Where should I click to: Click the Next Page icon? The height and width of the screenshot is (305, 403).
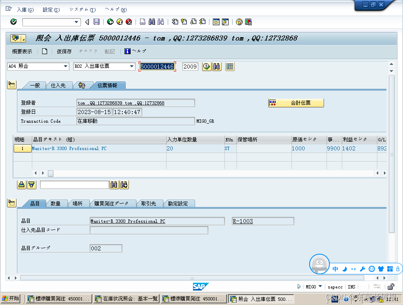[193, 22]
